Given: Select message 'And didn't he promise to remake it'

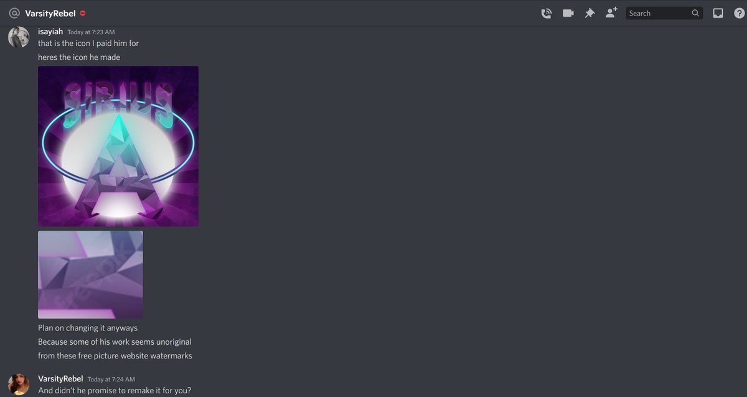Looking at the screenshot, I should click(x=115, y=391).
